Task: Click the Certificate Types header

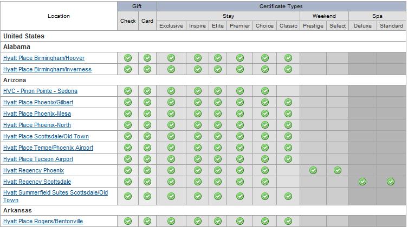Action: [x=281, y=6]
